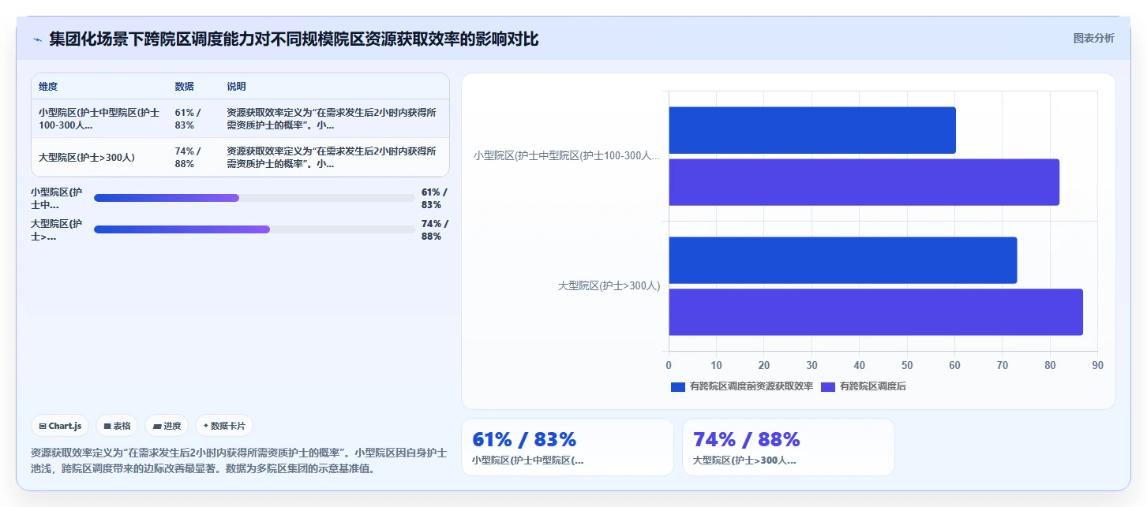The image size is (1147, 507).
Task: Click the blue before-dispatch bar for 大型院区
Action: pyautogui.click(x=843, y=260)
